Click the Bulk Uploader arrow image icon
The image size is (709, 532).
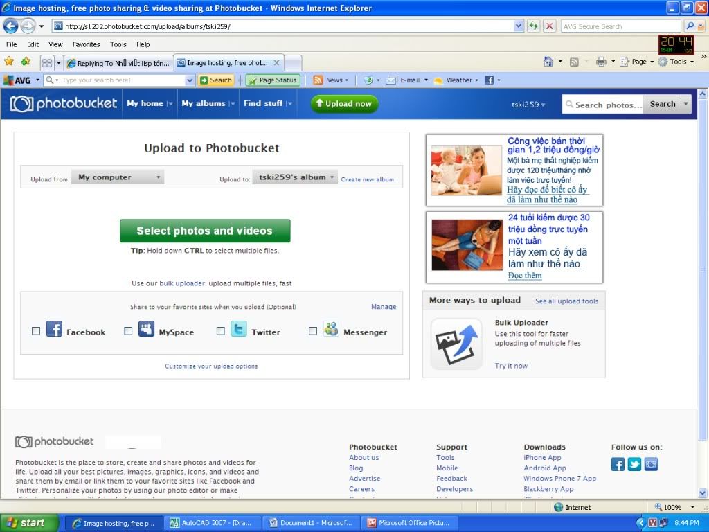point(456,344)
